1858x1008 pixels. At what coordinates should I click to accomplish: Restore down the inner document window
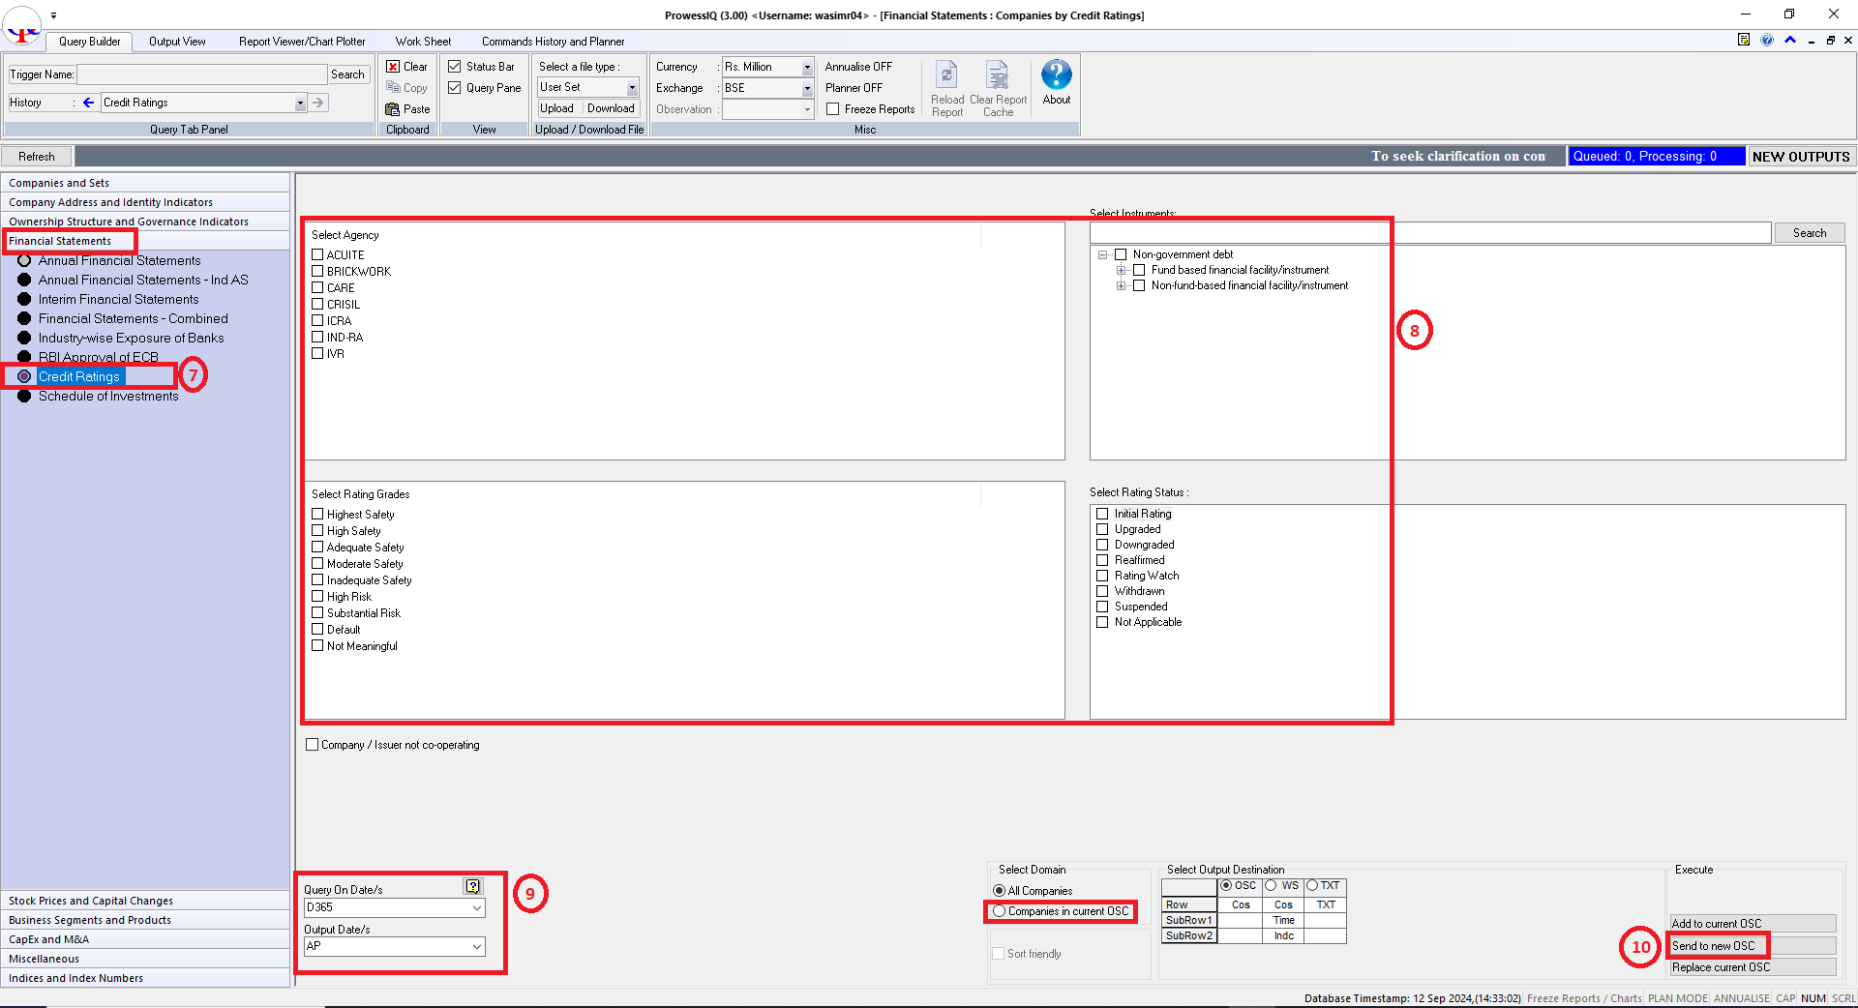coord(1830,41)
